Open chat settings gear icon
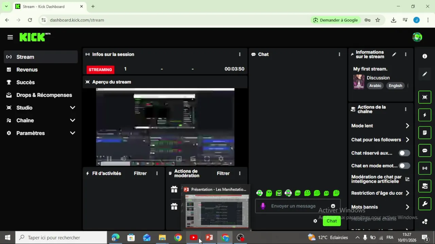 coord(315,221)
